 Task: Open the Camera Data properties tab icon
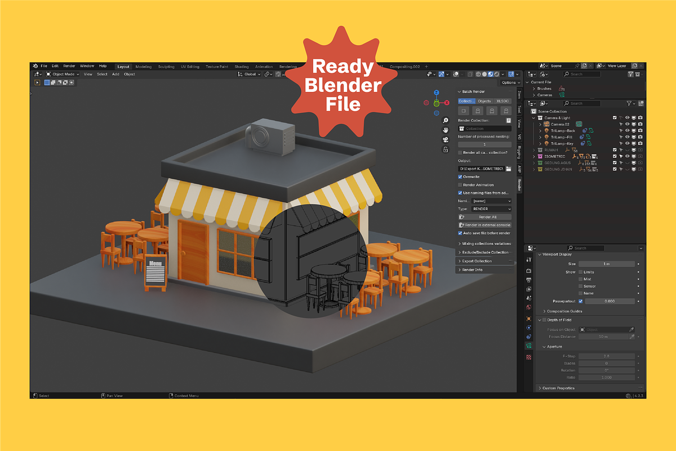tap(528, 346)
